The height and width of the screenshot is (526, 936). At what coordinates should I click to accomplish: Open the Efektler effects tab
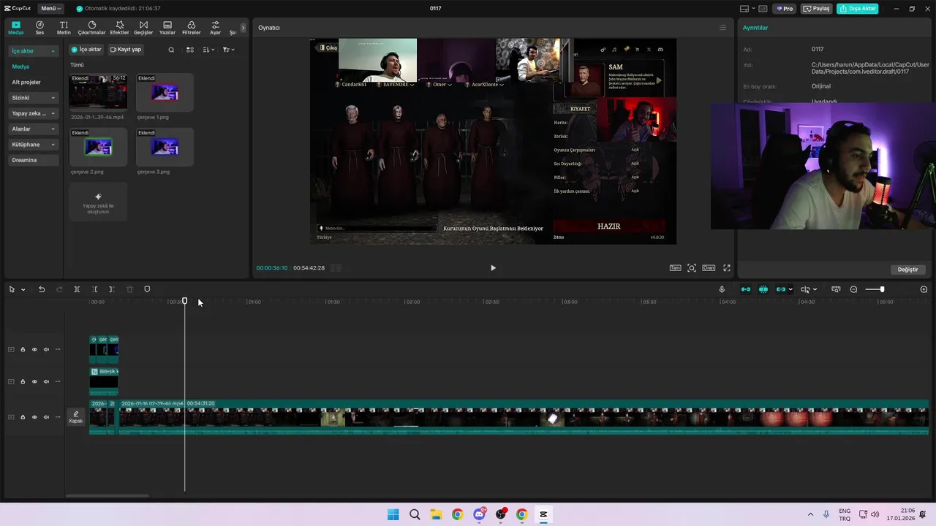pyautogui.click(x=119, y=28)
